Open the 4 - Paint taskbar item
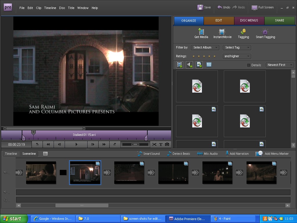Screen dimensions: 297x223 [233, 219]
